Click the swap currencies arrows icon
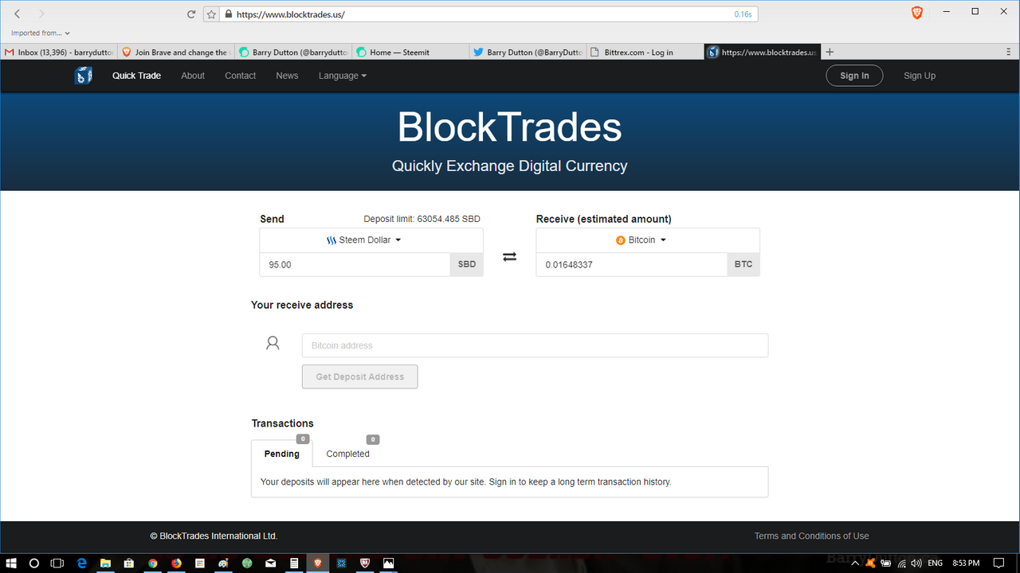The image size is (1020, 573). pyautogui.click(x=509, y=257)
